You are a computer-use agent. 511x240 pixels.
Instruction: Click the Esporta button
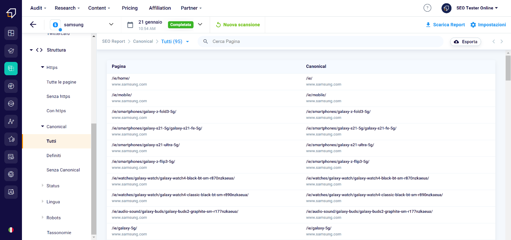click(x=465, y=42)
